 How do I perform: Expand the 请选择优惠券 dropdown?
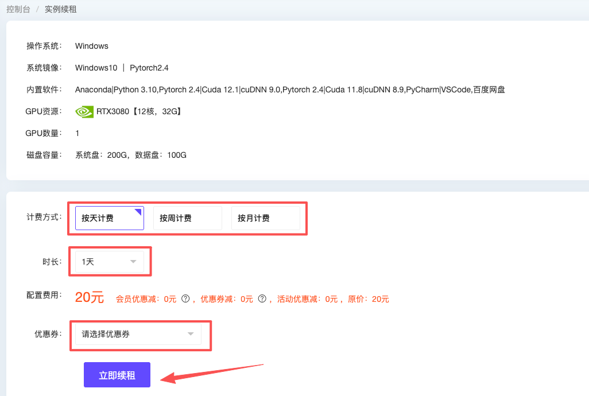(x=138, y=334)
